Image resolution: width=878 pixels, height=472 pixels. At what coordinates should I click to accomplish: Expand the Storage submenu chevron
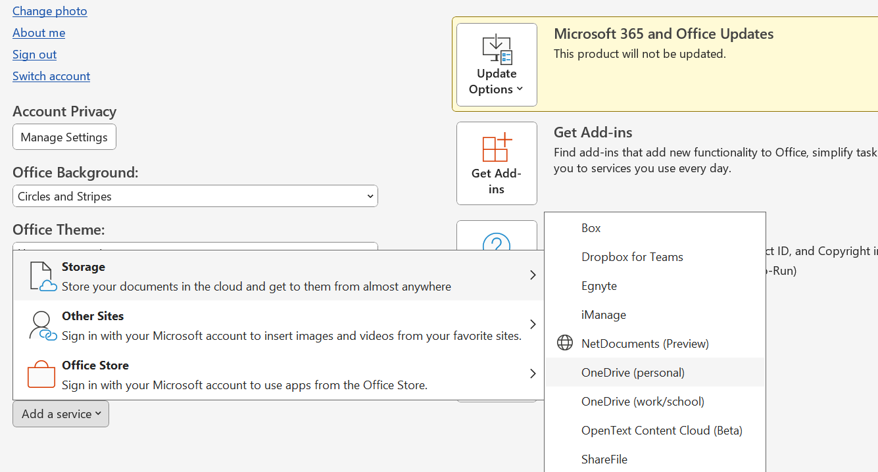coord(533,275)
